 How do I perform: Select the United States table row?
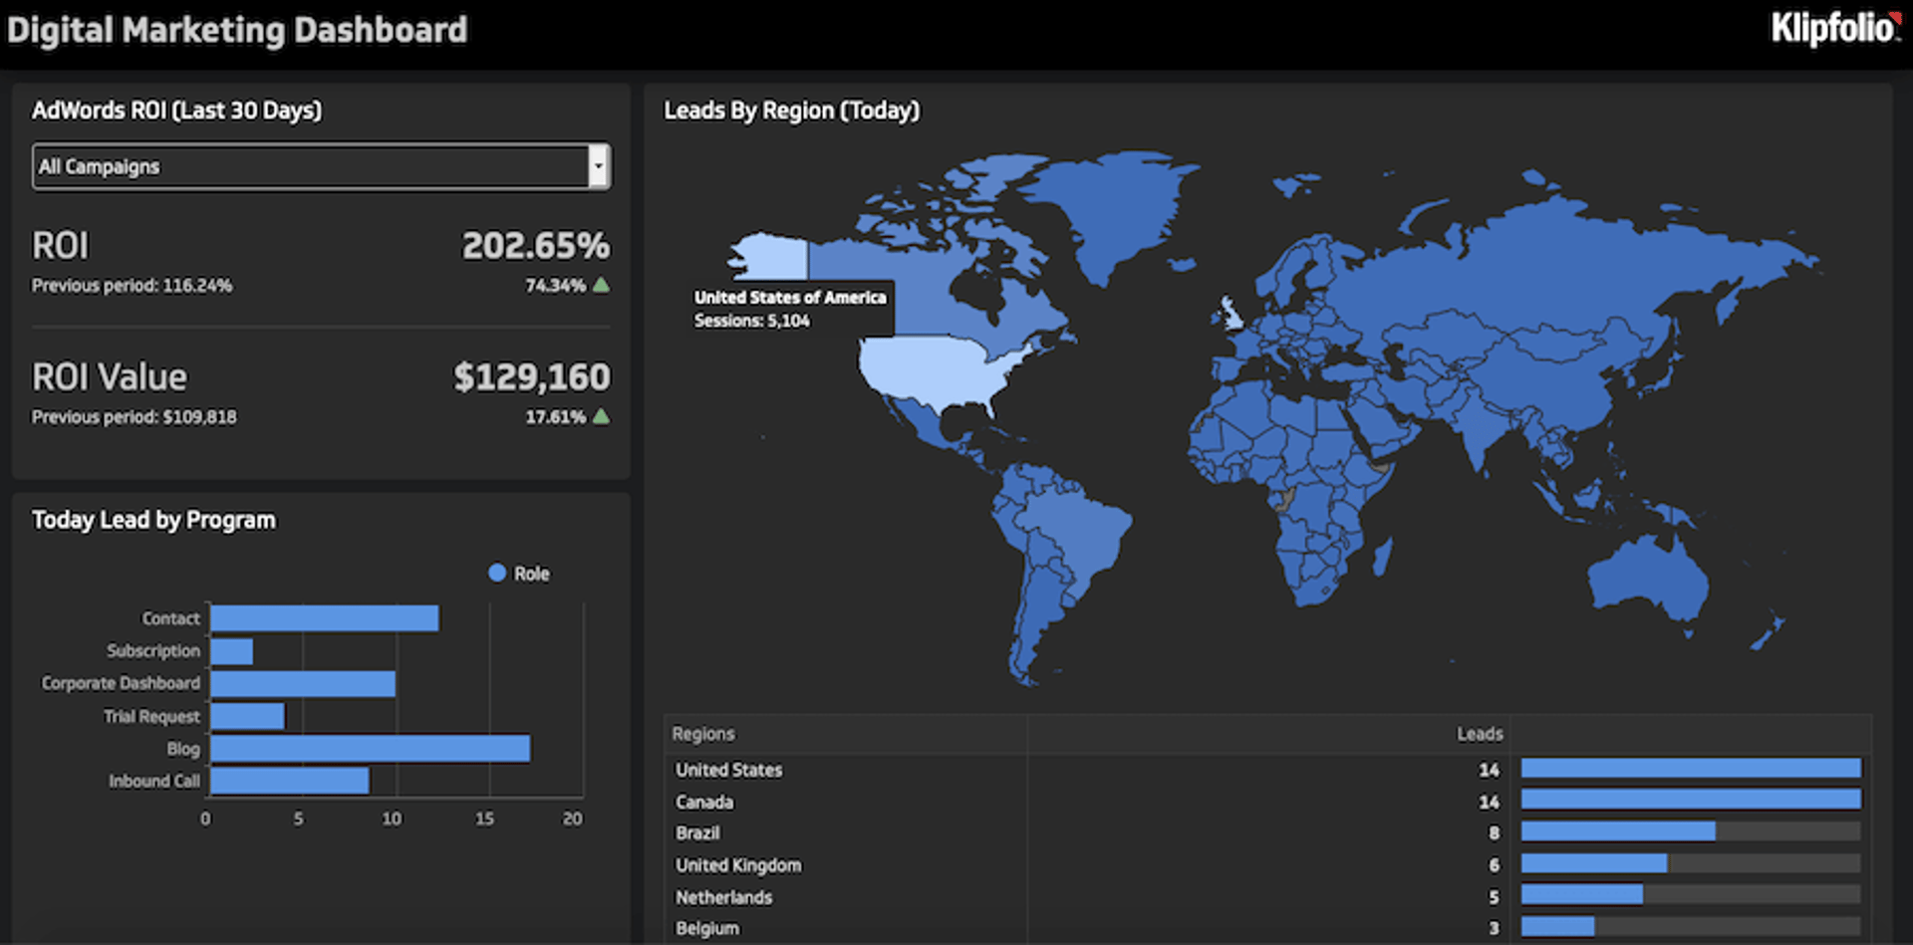(x=729, y=770)
